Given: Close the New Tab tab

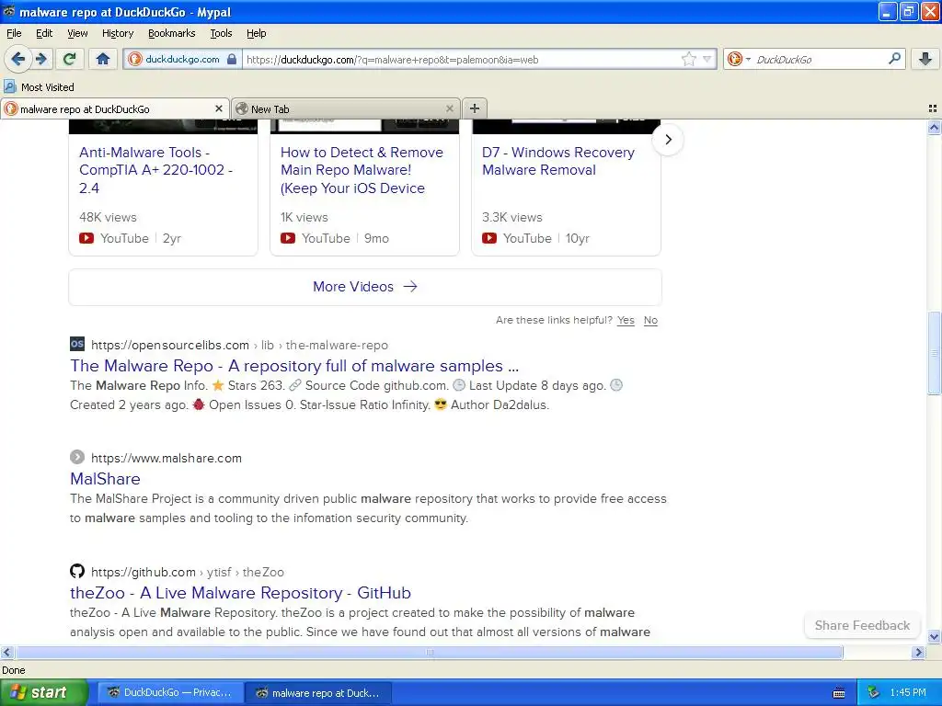Looking at the screenshot, I should tap(449, 108).
